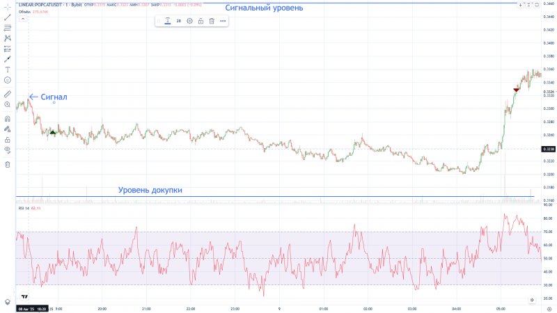The height and width of the screenshot is (313, 557).
Task: Open the emoji and icons tool
Action: (8, 80)
